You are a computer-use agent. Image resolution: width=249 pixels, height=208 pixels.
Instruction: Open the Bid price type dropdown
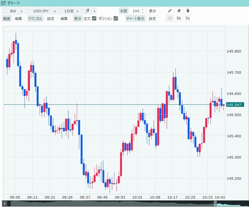[13, 11]
